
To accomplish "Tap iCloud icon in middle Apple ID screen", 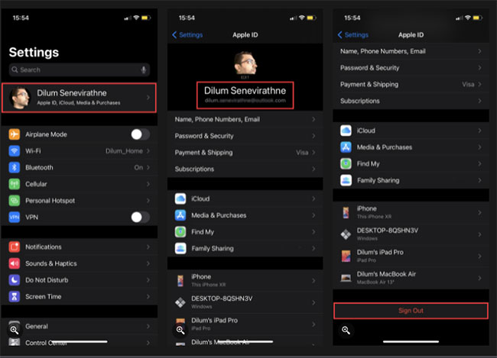I will (180, 198).
